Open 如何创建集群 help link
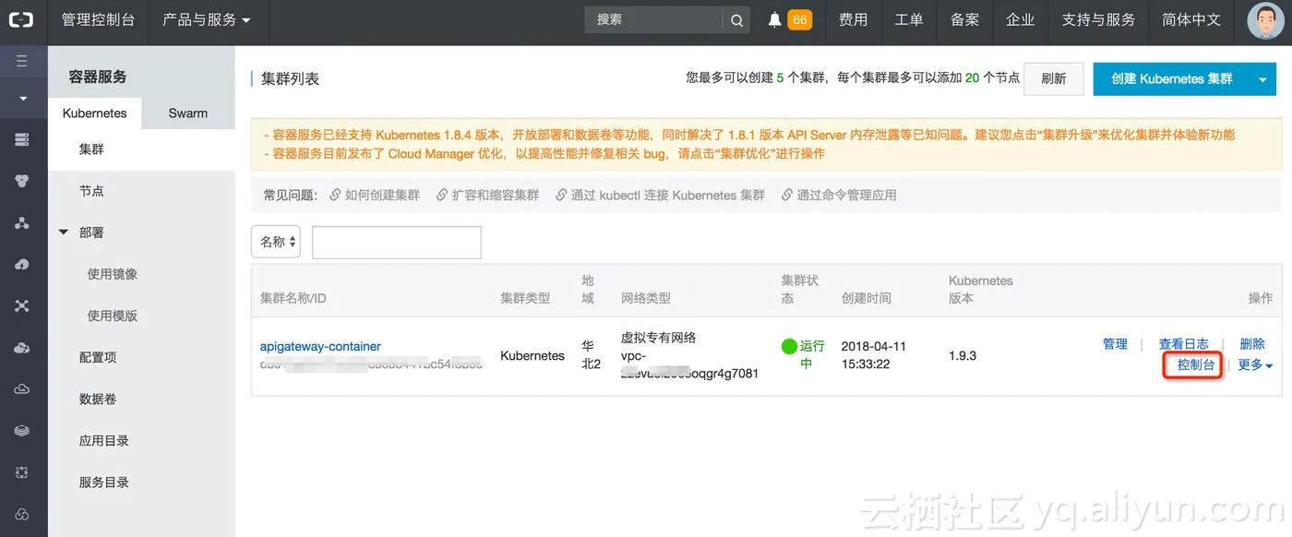 coord(382,196)
